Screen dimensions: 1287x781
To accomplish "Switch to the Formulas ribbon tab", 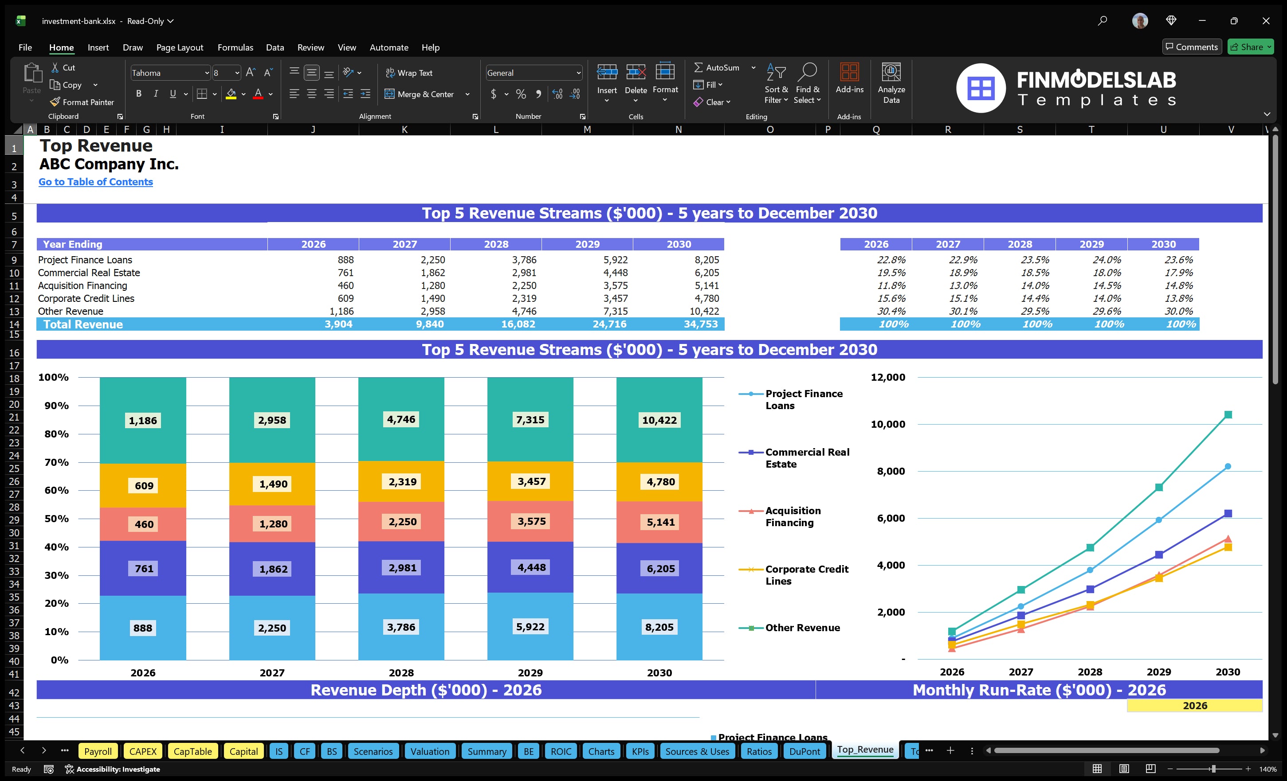I will [x=235, y=47].
